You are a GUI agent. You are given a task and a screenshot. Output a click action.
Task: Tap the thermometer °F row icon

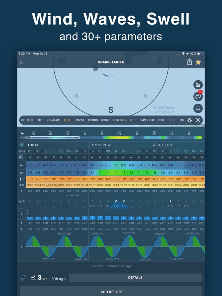pyautogui.click(x=22, y=179)
